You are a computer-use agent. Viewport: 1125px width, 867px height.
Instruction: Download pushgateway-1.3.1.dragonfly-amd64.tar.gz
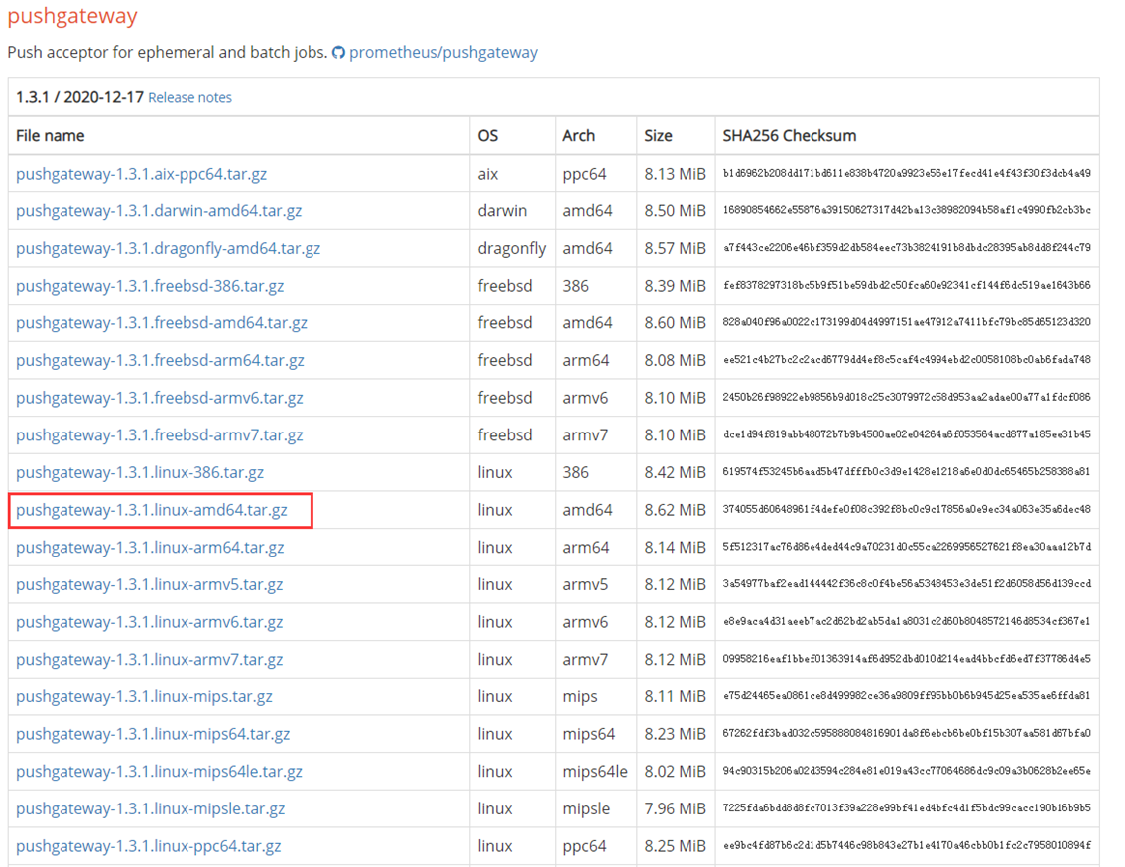point(168,248)
